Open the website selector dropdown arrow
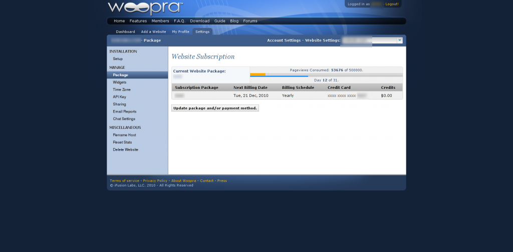 click(399, 40)
